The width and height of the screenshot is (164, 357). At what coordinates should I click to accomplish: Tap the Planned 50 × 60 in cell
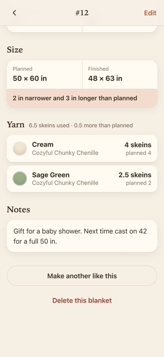pos(44,74)
